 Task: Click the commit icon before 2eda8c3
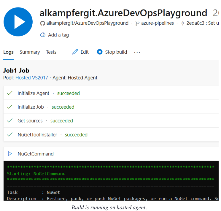coord(183,23)
